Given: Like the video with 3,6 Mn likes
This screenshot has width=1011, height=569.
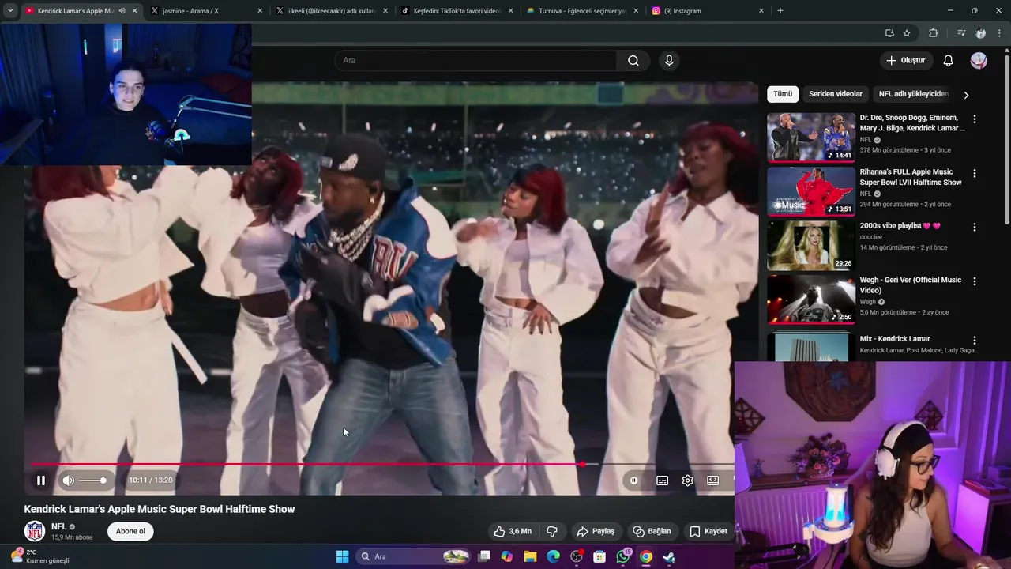Looking at the screenshot, I should point(513,531).
